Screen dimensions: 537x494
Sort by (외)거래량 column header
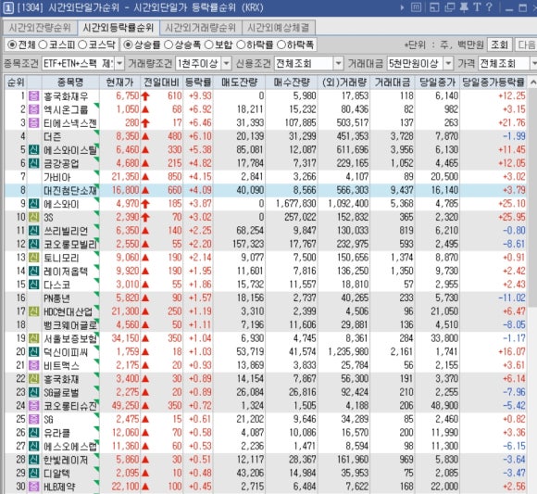click(x=343, y=82)
